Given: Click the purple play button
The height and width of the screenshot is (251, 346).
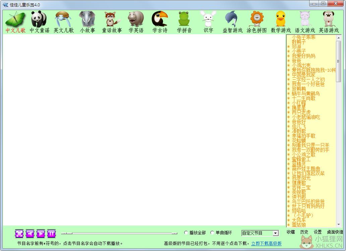Looking at the screenshot, I should point(41,233).
